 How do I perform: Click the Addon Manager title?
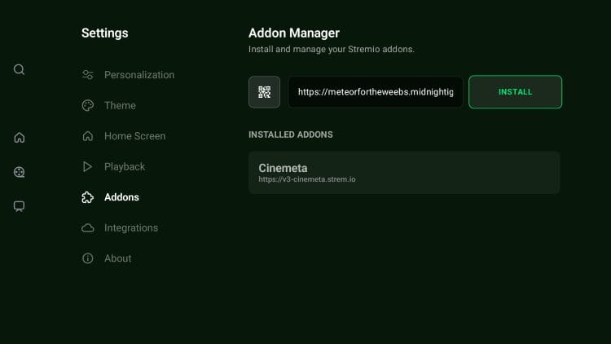294,33
